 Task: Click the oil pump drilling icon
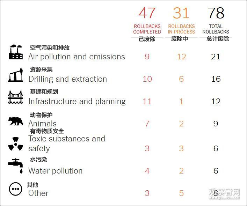tap(15, 75)
